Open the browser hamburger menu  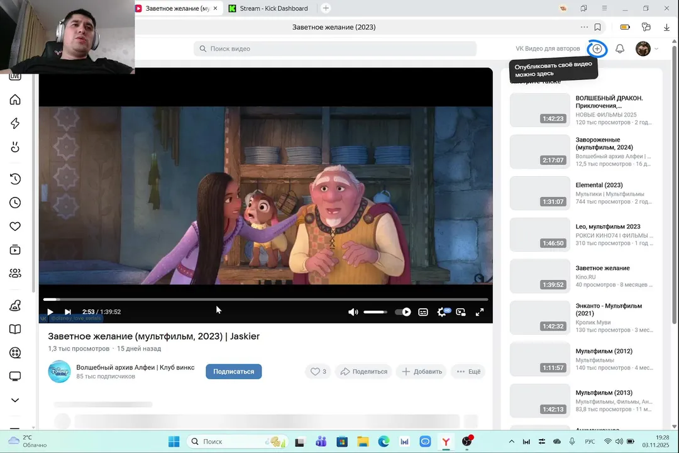point(604,8)
